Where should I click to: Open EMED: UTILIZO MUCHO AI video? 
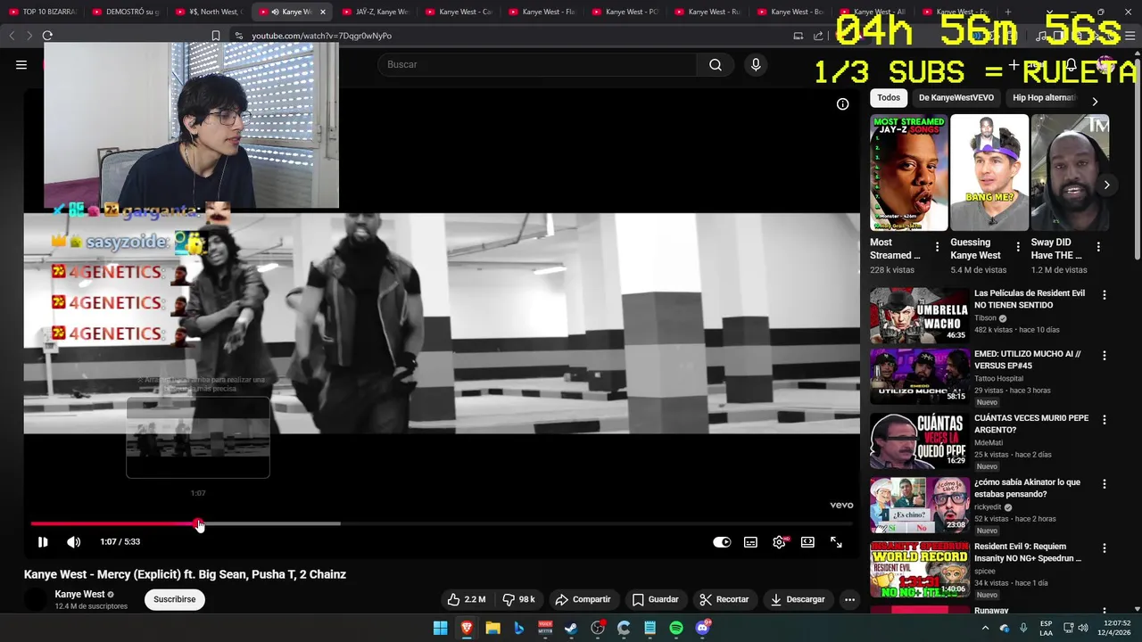pyautogui.click(x=920, y=375)
